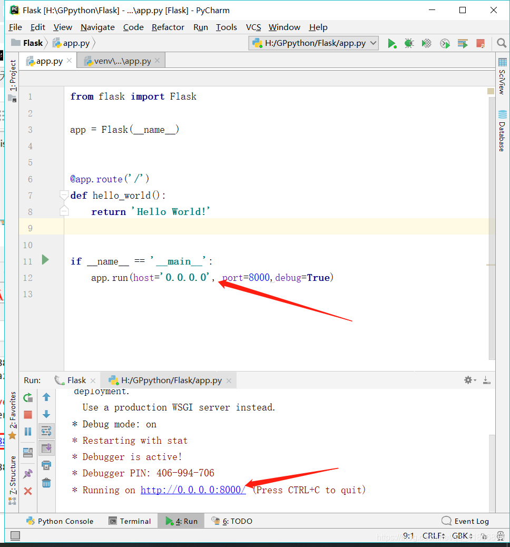Screen dimensions: 510x547
Task: Open the Terminal tool window
Action: pyautogui.click(x=130, y=521)
